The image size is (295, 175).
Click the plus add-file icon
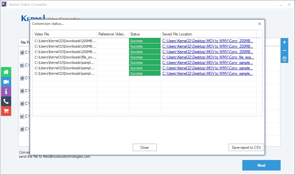pyautogui.click(x=284, y=42)
